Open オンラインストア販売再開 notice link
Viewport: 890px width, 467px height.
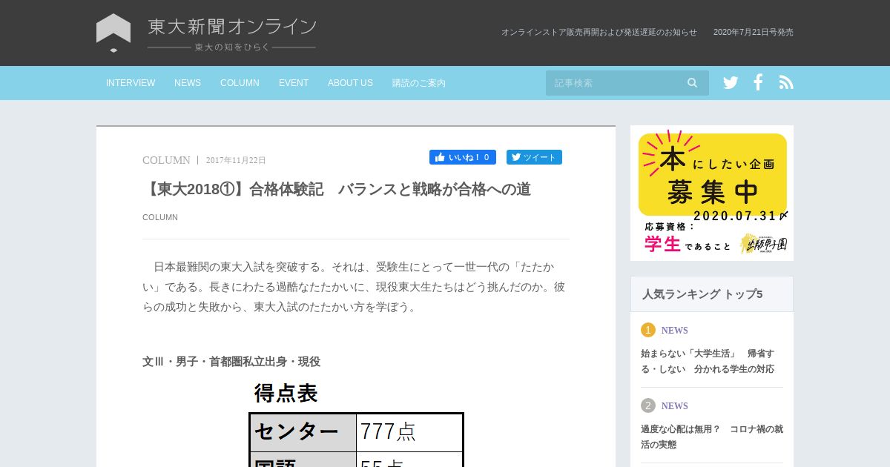(x=599, y=32)
